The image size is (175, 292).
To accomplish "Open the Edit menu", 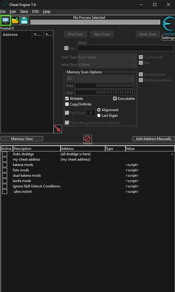I will tap(13, 12).
